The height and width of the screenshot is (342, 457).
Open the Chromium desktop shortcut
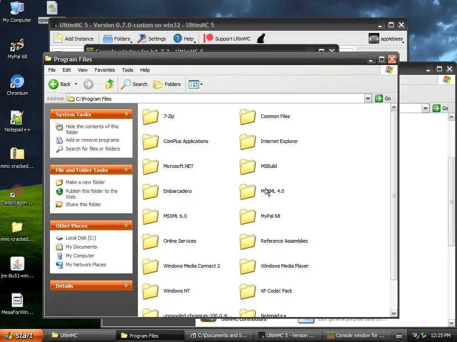[17, 85]
